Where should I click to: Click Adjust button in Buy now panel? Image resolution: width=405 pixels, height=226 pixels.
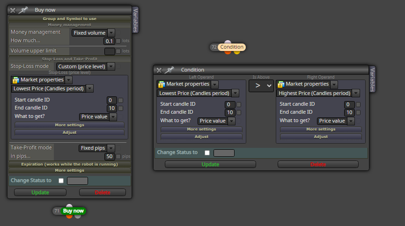(69, 132)
